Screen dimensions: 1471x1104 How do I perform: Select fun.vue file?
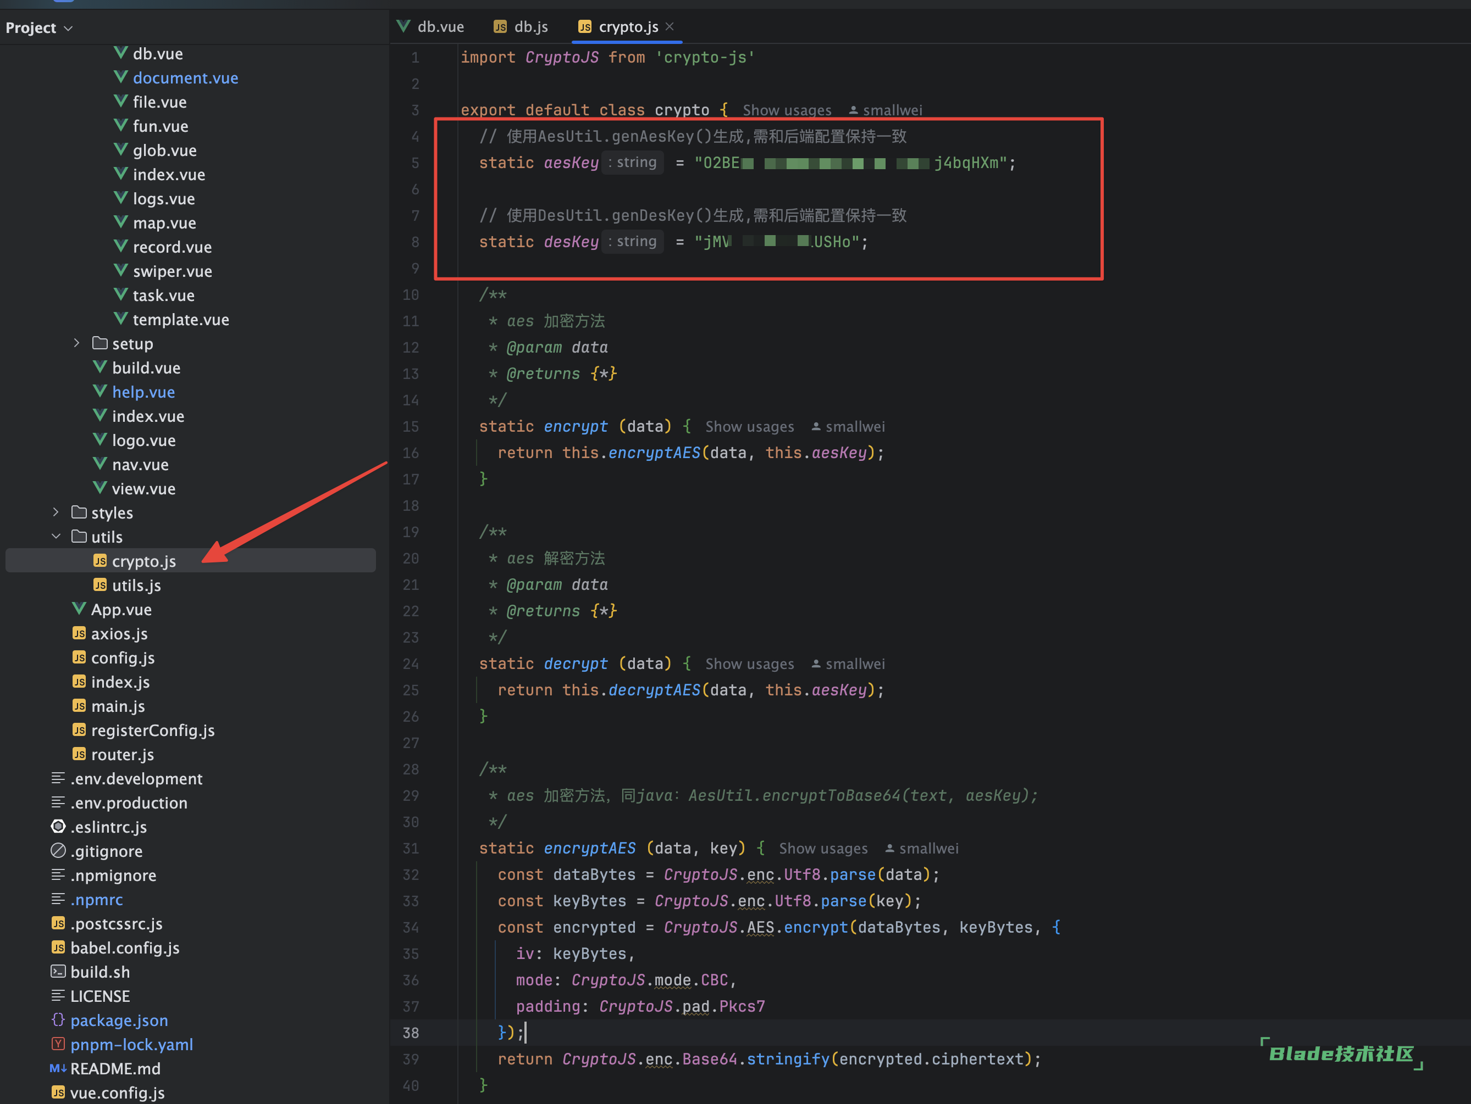161,126
